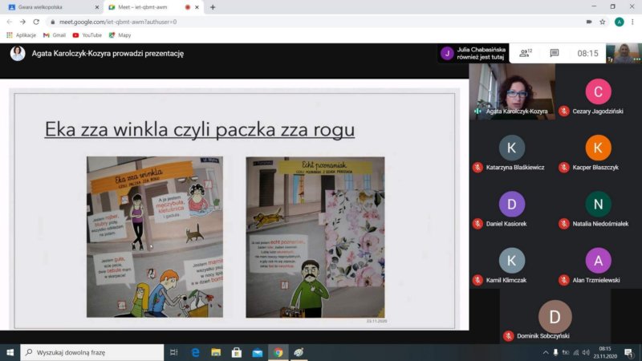Select Dominik Sobczyński's avatar tile
Screen dimensions: 642x361
click(555, 316)
